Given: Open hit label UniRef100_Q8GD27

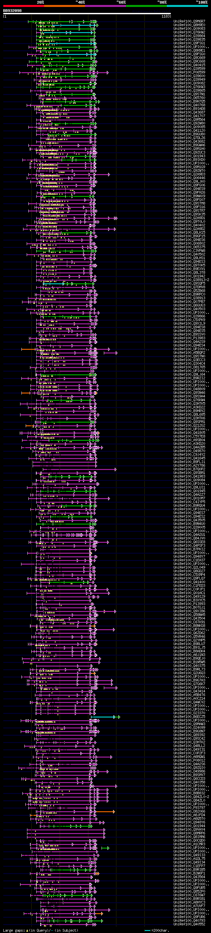Looking at the screenshot, I should pos(189,571).
